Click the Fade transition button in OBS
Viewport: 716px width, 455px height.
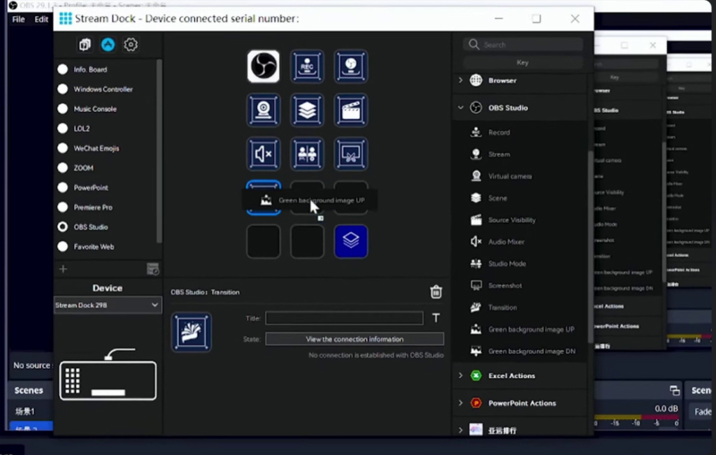pyautogui.click(x=702, y=412)
